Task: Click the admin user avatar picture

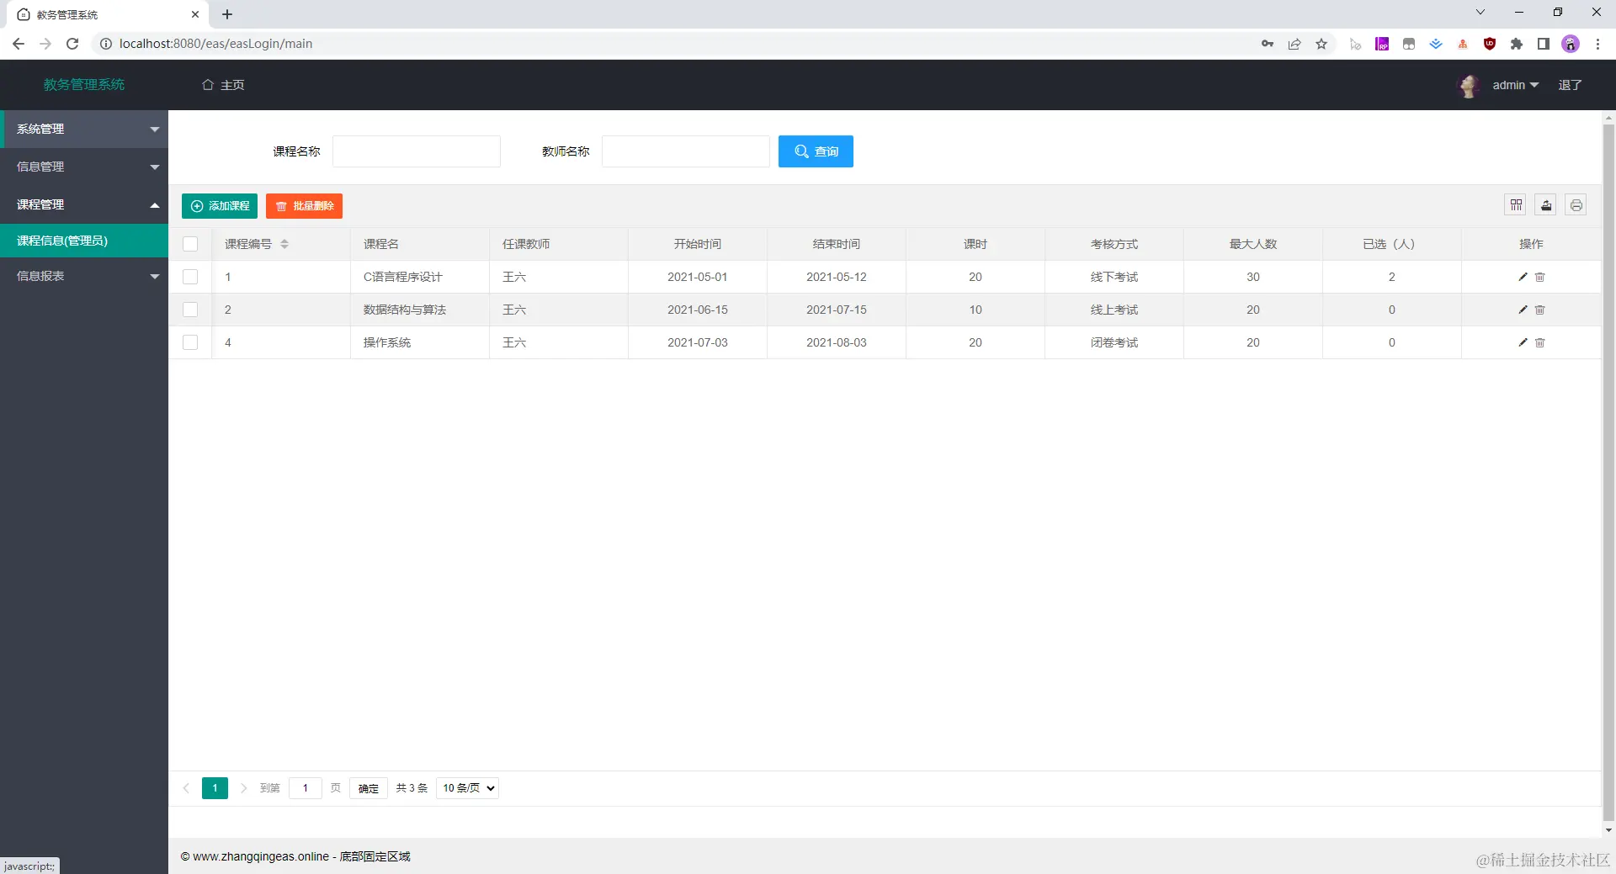Action: (1470, 85)
